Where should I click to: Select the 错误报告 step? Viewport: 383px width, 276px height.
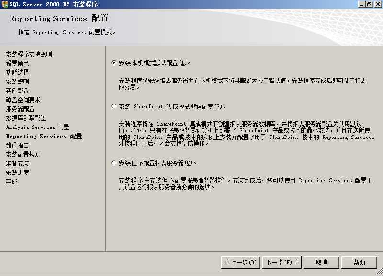(17, 145)
